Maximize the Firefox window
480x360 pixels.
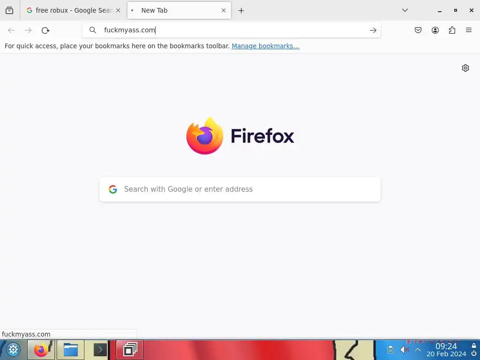[456, 10]
